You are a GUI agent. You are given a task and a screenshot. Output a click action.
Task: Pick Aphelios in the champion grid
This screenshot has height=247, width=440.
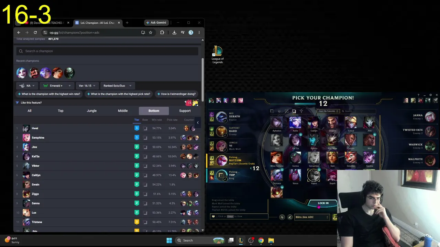(x=277, y=123)
